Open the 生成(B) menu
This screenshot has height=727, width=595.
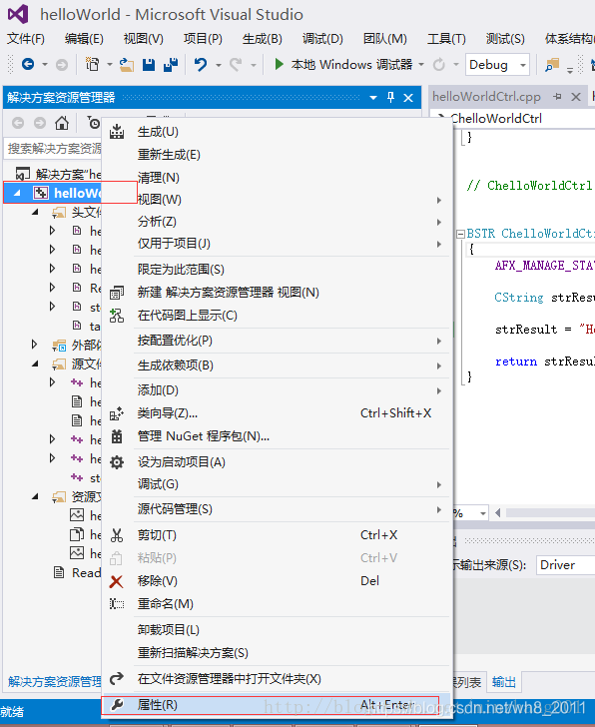(263, 39)
